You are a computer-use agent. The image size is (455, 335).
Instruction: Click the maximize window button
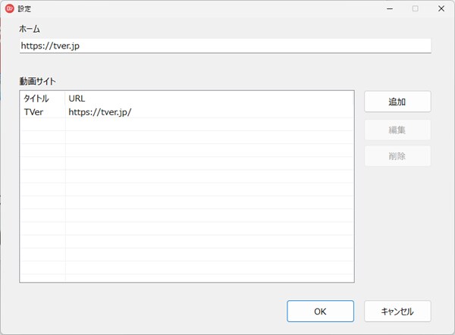click(x=415, y=8)
